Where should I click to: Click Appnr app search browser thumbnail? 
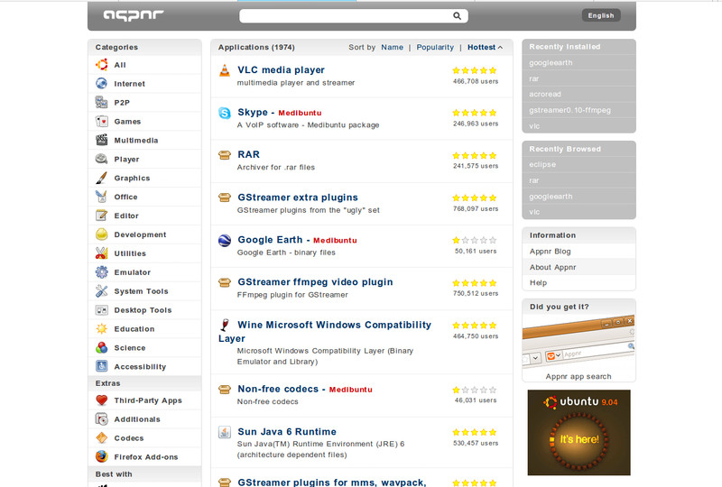pyautogui.click(x=579, y=342)
